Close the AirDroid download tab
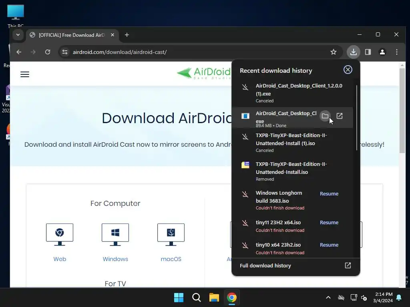The image size is (410, 307). tap(113, 35)
